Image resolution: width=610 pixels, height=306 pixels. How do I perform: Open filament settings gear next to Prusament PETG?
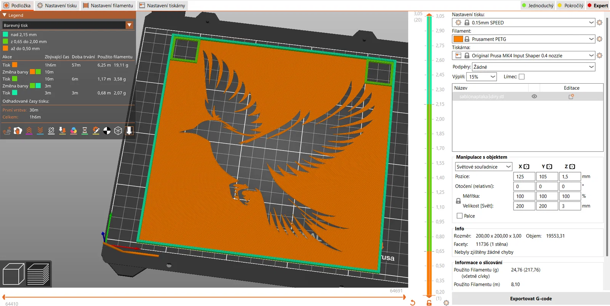(599, 39)
